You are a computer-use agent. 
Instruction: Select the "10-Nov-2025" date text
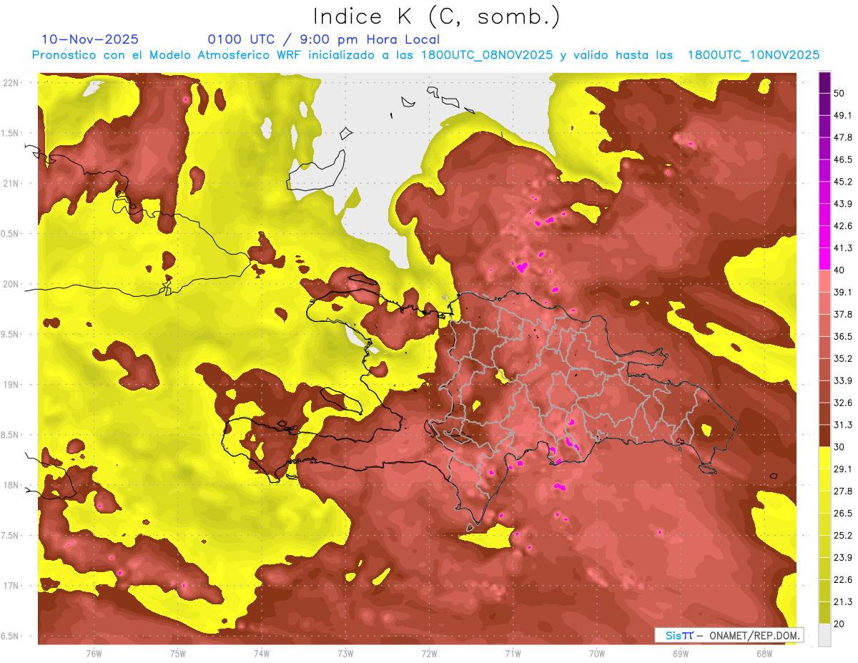(90, 39)
